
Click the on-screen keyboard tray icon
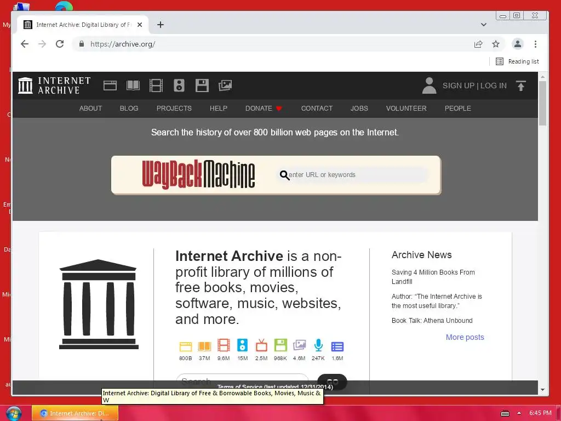505,413
